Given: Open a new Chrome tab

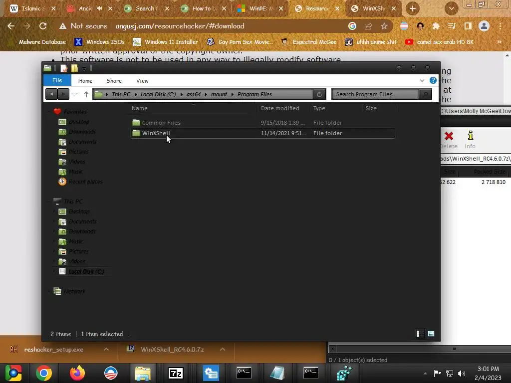Looking at the screenshot, I should [413, 8].
